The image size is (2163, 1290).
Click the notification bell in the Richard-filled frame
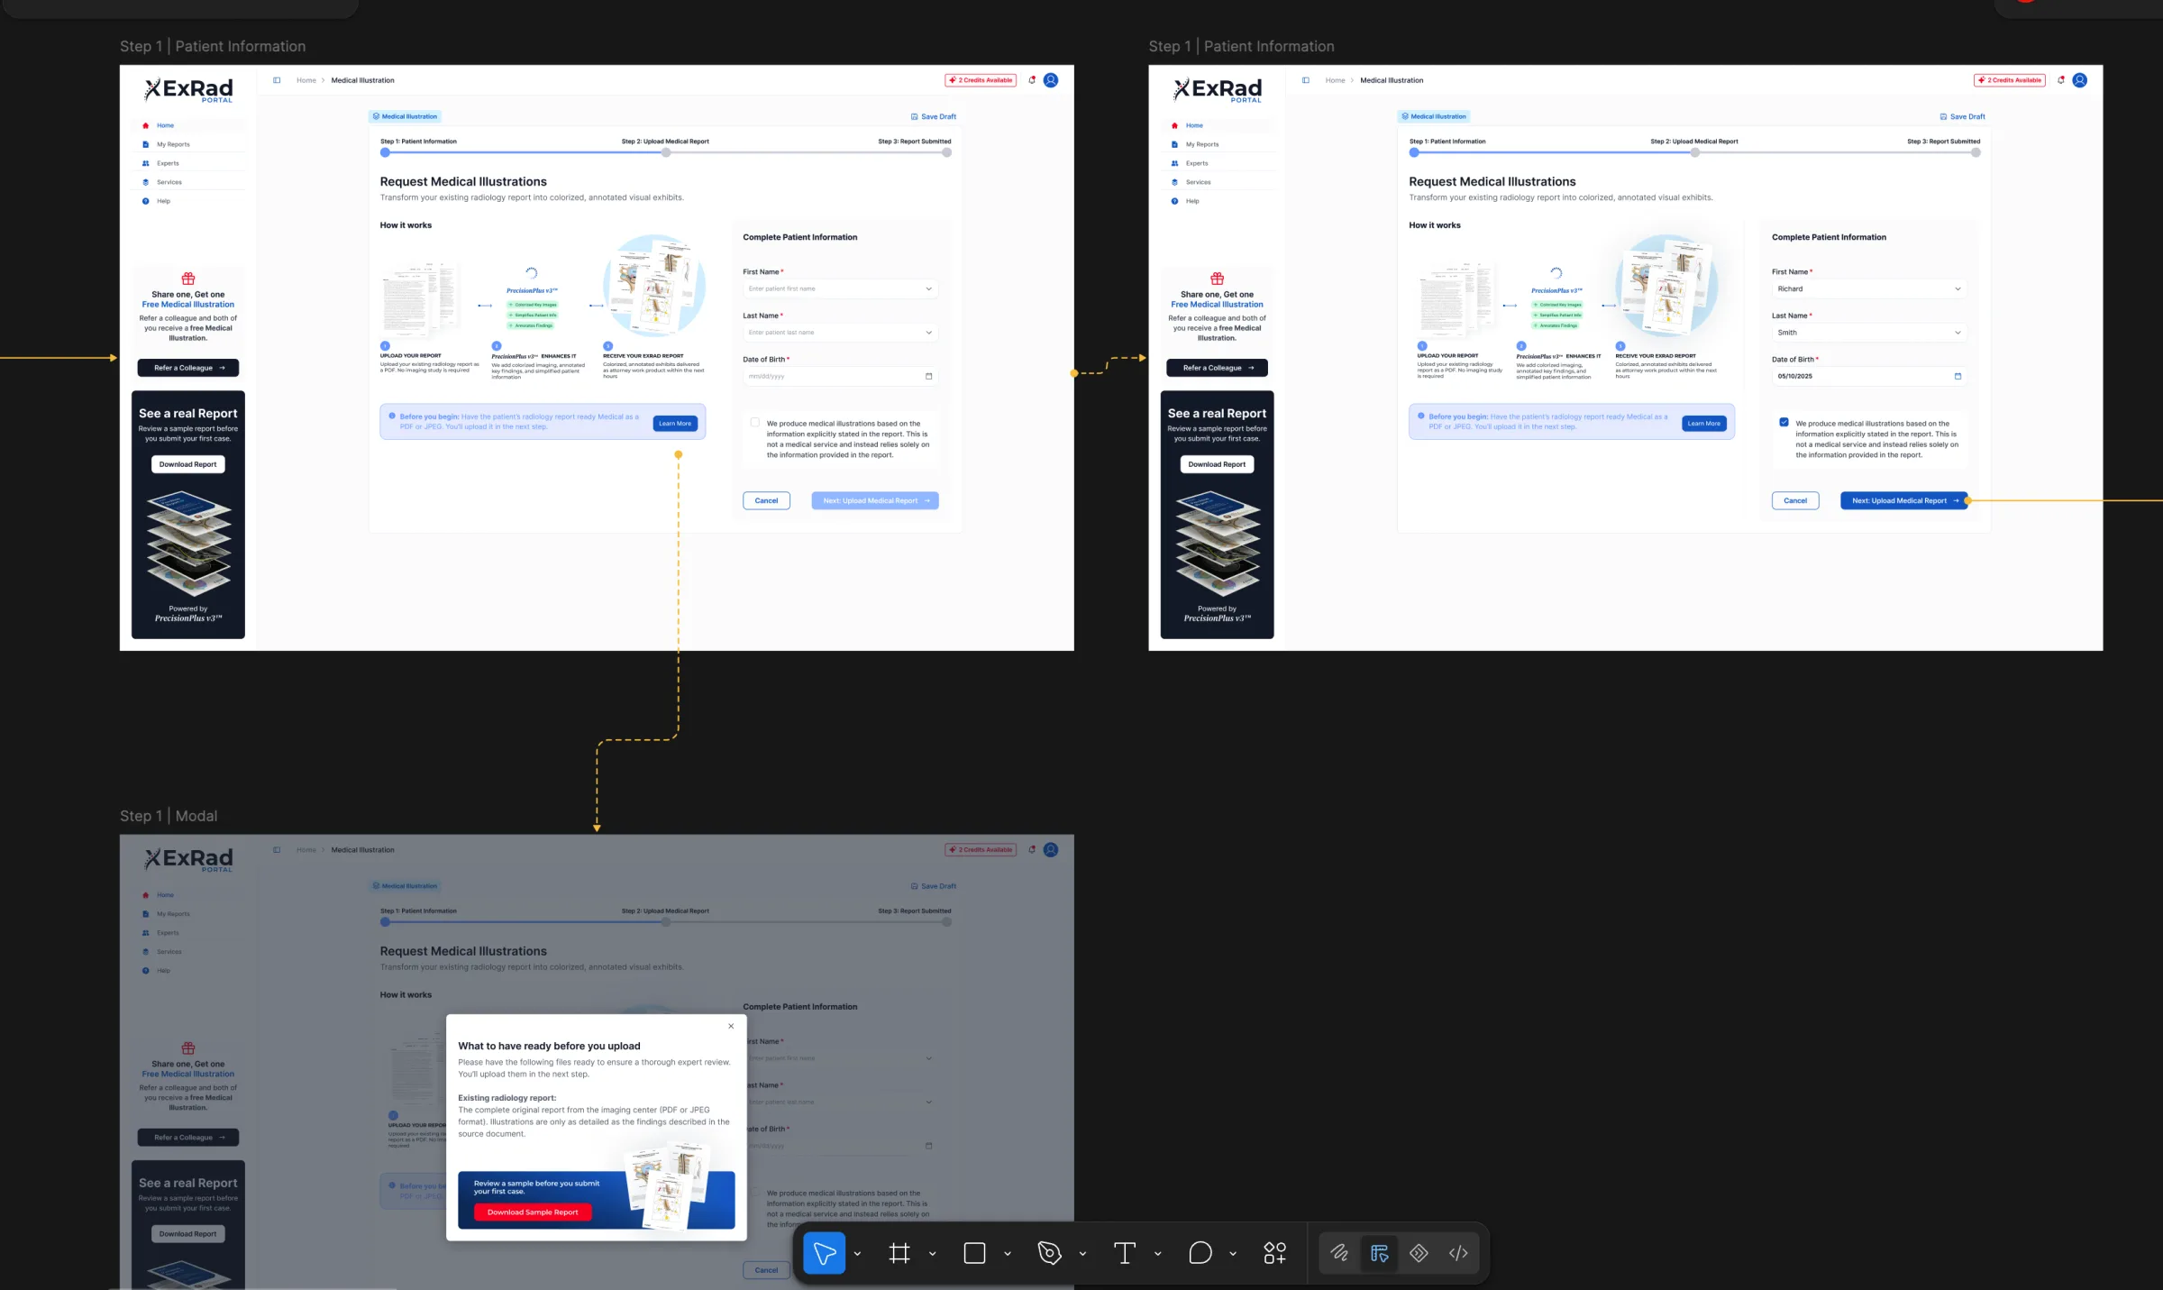(2061, 80)
